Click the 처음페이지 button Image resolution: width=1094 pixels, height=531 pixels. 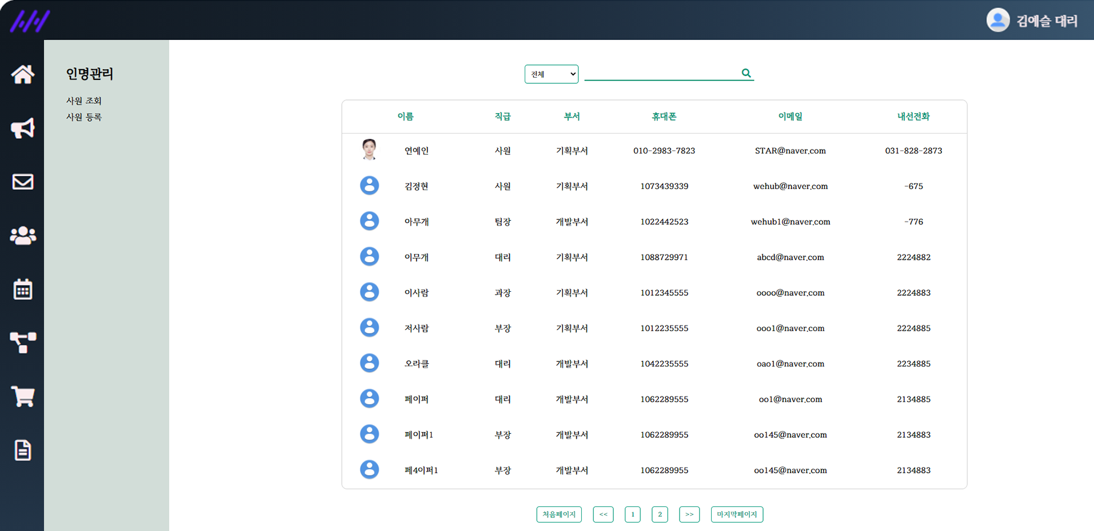coord(559,514)
